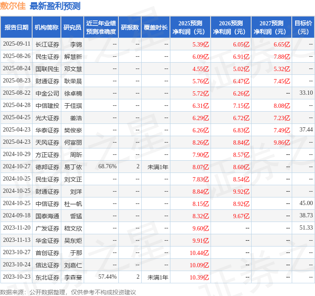Select analyst 刘文正
The height and width of the screenshot is (296, 315).
(x=73, y=179)
